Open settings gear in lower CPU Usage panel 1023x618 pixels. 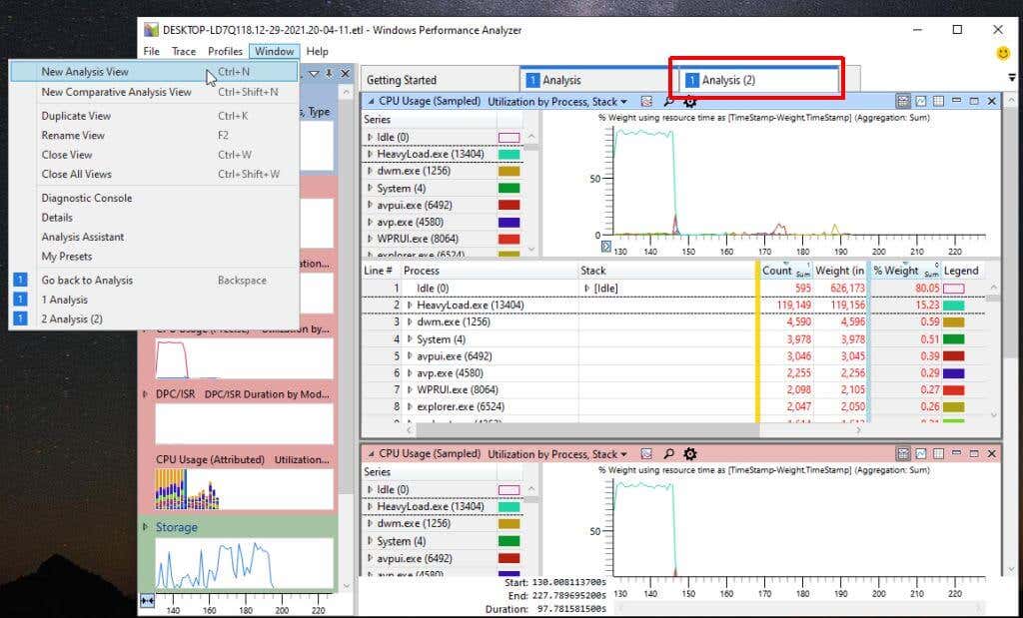click(x=689, y=454)
